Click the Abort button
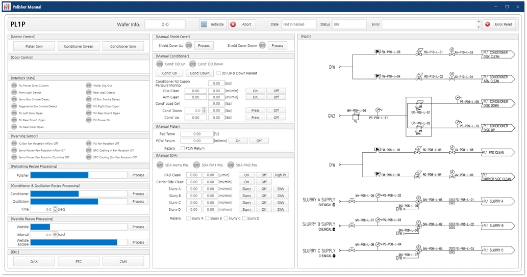Viewport: 527px width, 277px height. 242,24
